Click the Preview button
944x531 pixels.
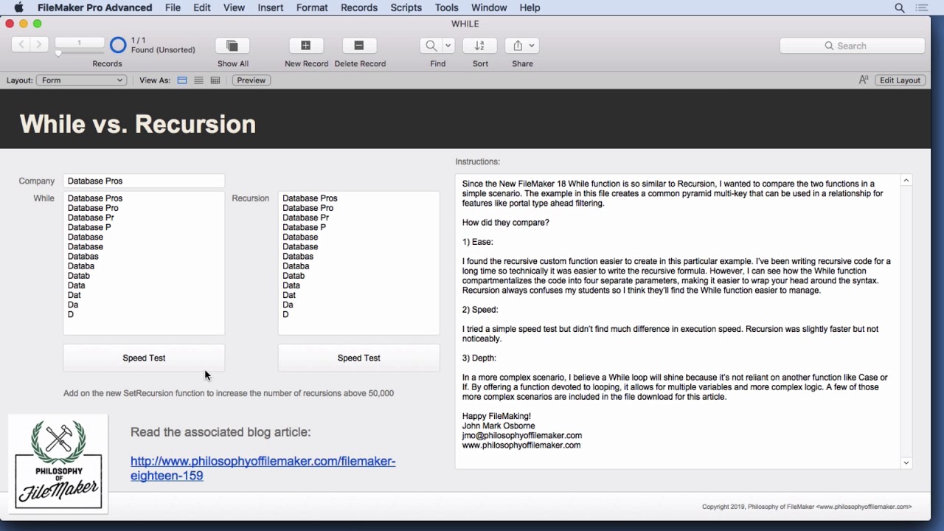click(x=251, y=80)
